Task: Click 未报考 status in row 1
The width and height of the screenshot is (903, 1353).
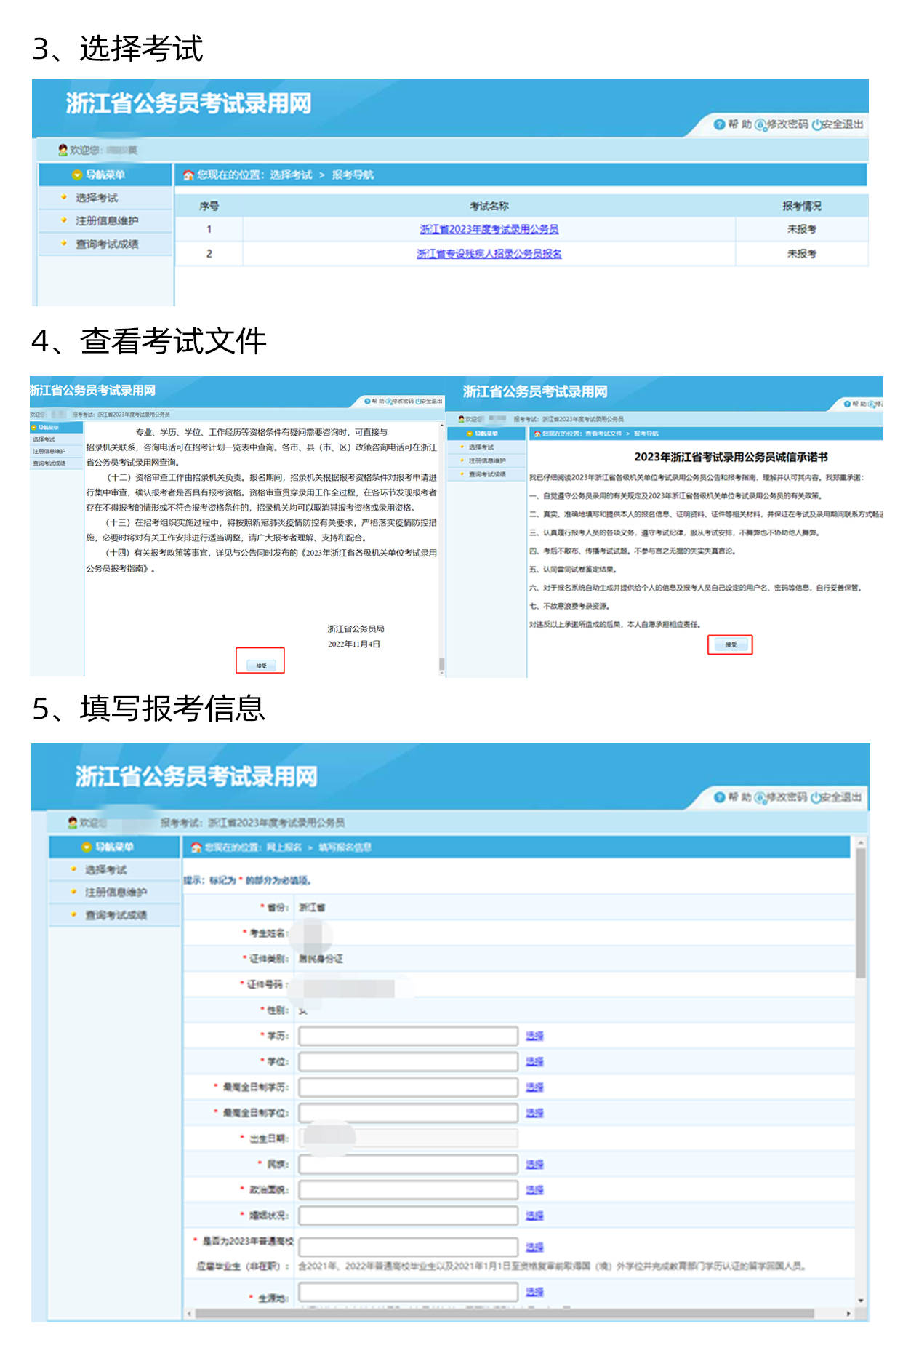Action: (x=801, y=229)
